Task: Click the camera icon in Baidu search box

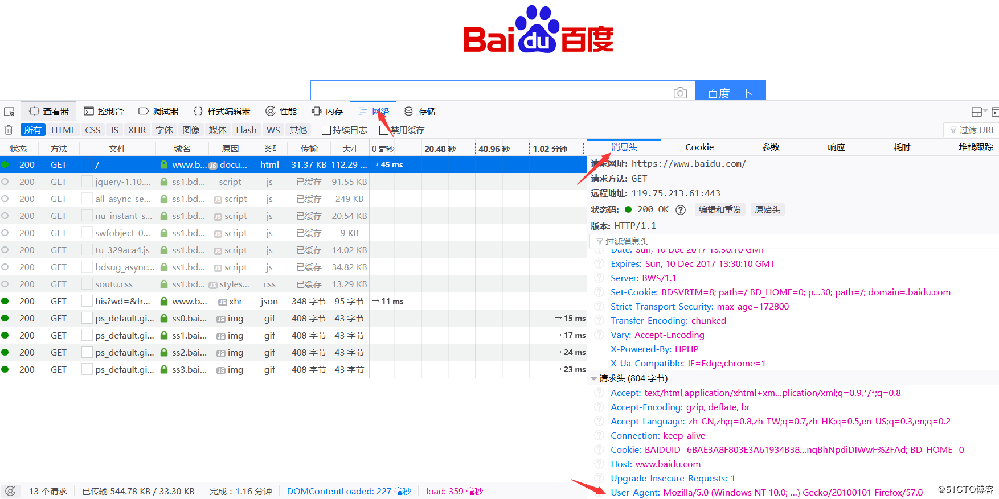Action: coord(679,93)
